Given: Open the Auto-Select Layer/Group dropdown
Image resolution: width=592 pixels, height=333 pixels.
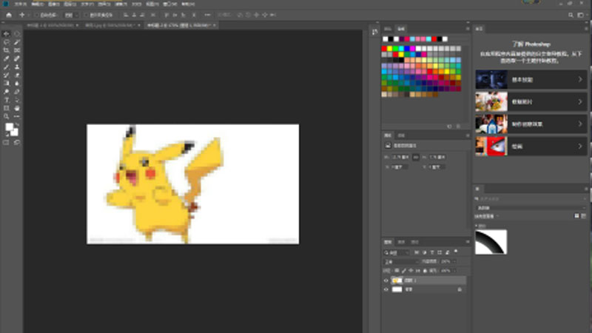Looking at the screenshot, I should 70,15.
